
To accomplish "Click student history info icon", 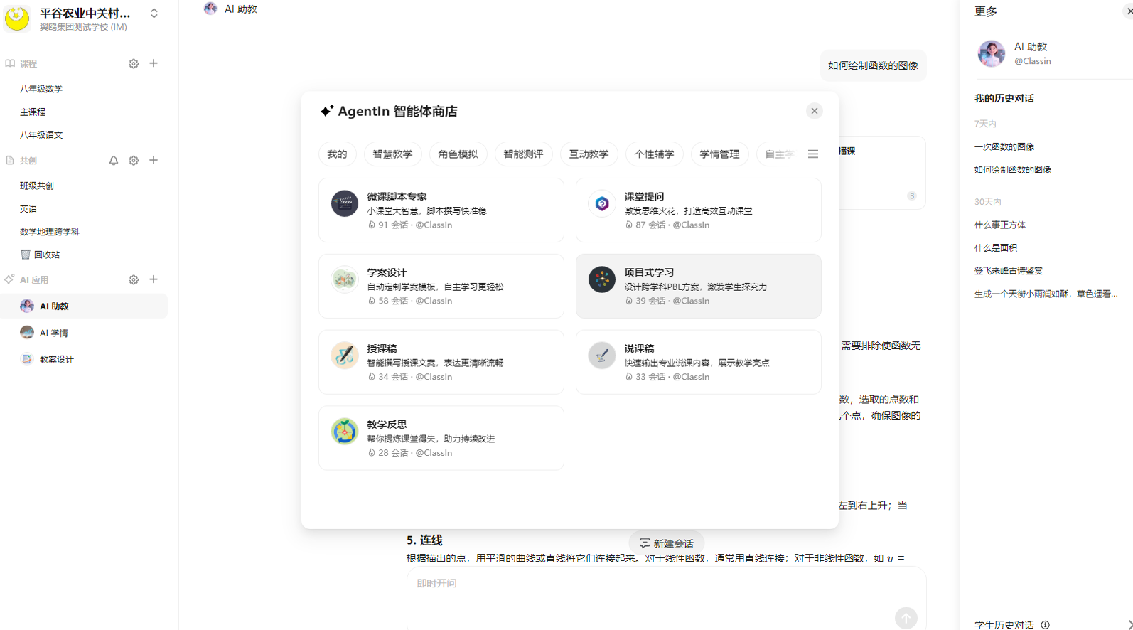I will pos(1045,625).
